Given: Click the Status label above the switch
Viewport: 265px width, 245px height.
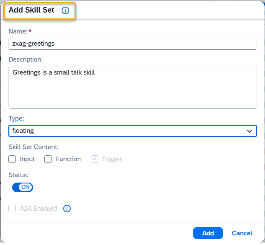Looking at the screenshot, I should [18, 175].
